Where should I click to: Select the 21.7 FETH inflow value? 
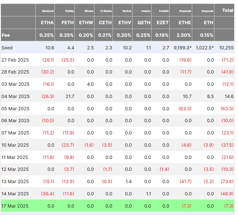(69, 96)
